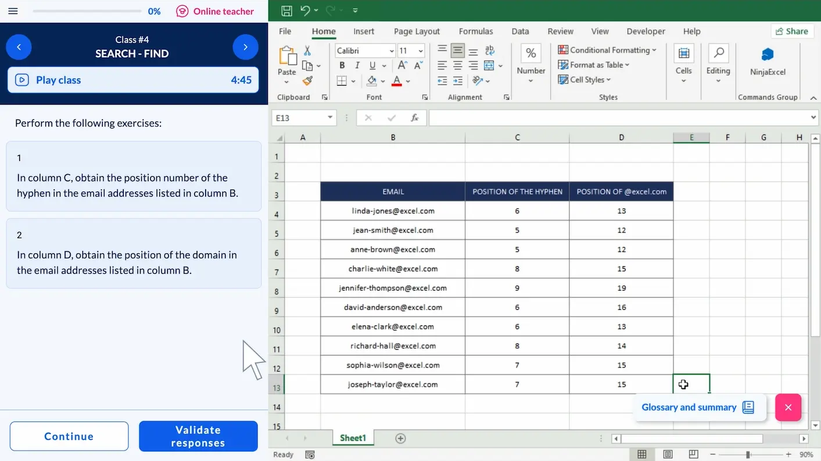Viewport: 821px width, 461px height.
Task: Open the Conditional Formatting dropdown
Action: point(607,50)
